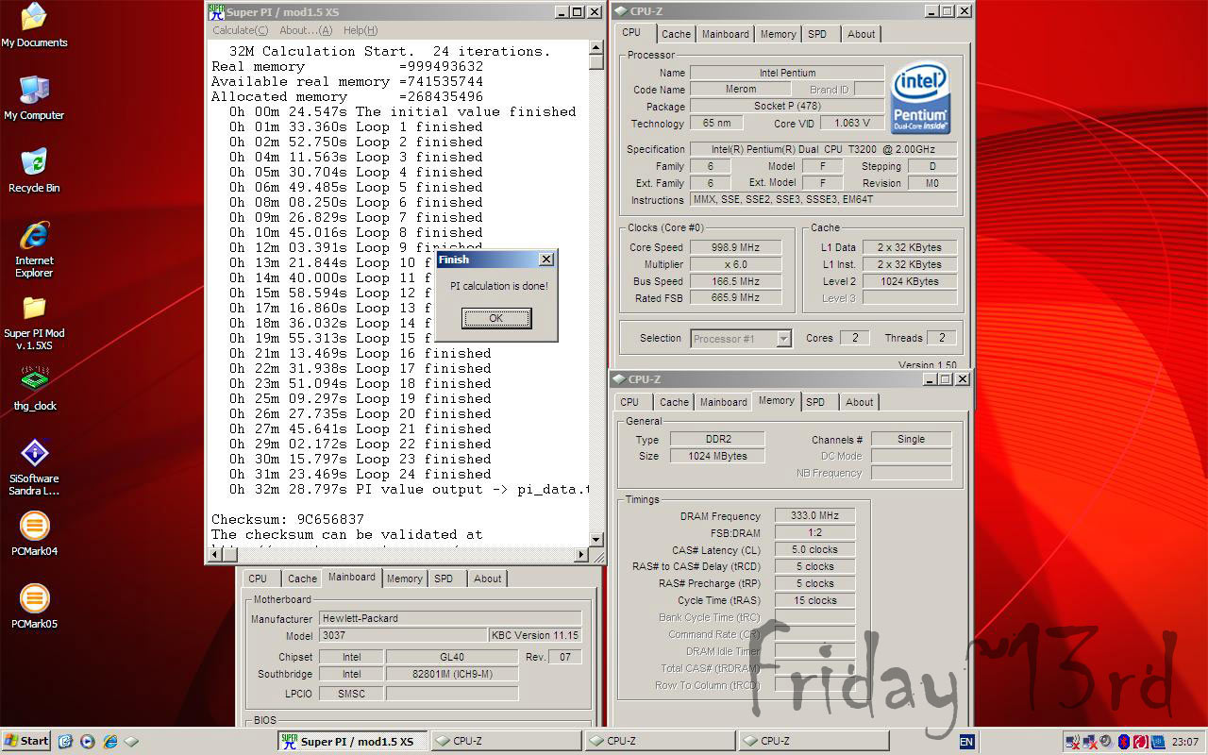Click Show Desktop quick launch icon

point(65,741)
